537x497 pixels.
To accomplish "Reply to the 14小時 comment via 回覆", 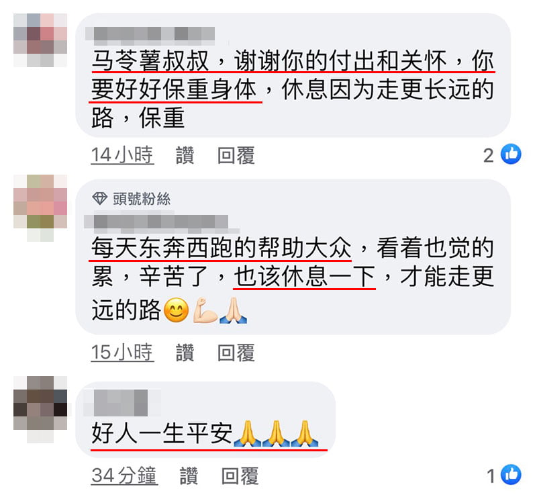I will 236,155.
